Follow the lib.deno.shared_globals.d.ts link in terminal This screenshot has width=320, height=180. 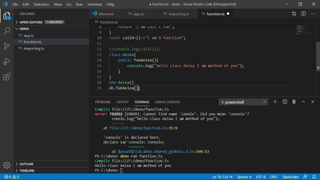[163, 151]
